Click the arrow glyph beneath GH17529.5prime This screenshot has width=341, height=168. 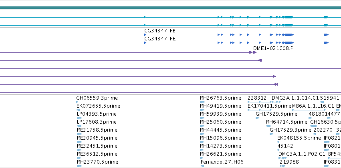pos(258,118)
